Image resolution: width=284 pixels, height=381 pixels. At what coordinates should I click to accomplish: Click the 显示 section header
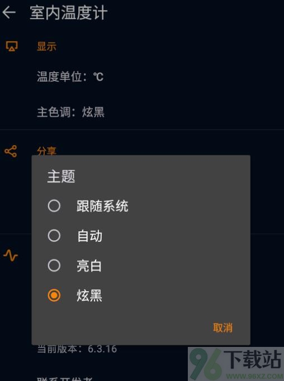tap(46, 46)
